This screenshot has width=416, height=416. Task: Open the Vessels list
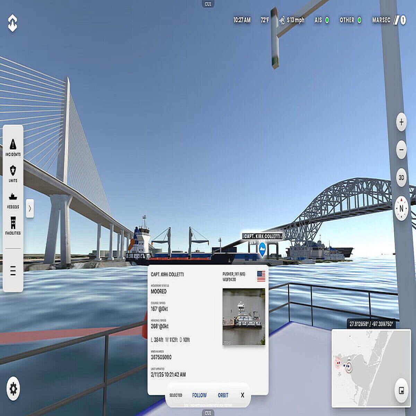(x=13, y=200)
